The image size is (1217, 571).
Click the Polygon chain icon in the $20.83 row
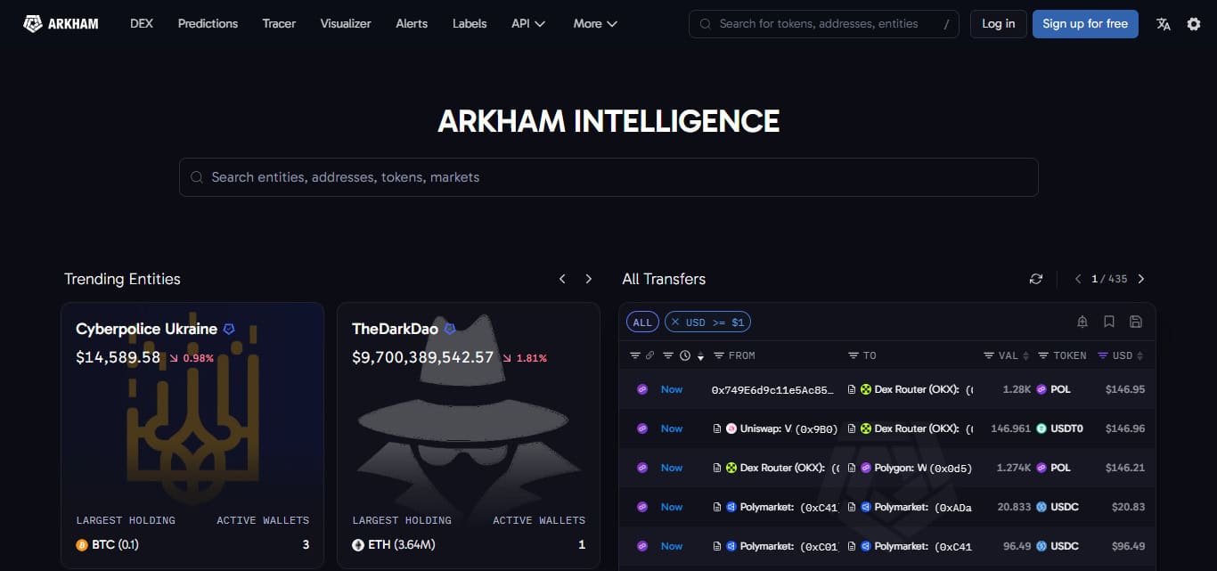tap(641, 507)
